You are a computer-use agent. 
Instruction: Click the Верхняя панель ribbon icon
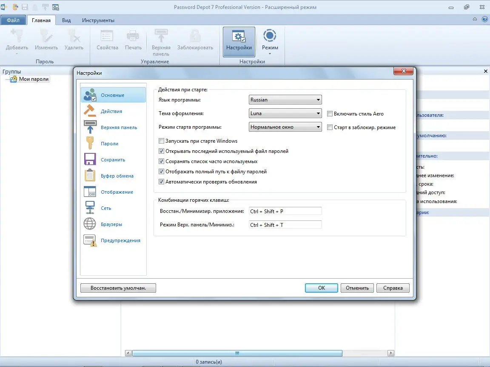click(161, 36)
